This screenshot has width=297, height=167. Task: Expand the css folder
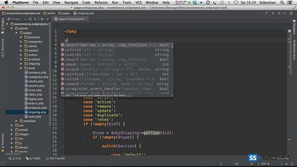coord(12,125)
